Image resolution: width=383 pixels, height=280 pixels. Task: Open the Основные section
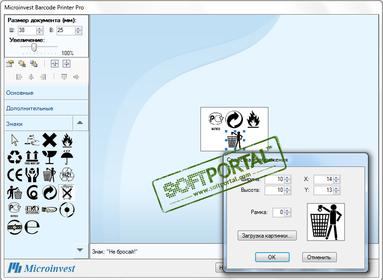[x=46, y=92]
